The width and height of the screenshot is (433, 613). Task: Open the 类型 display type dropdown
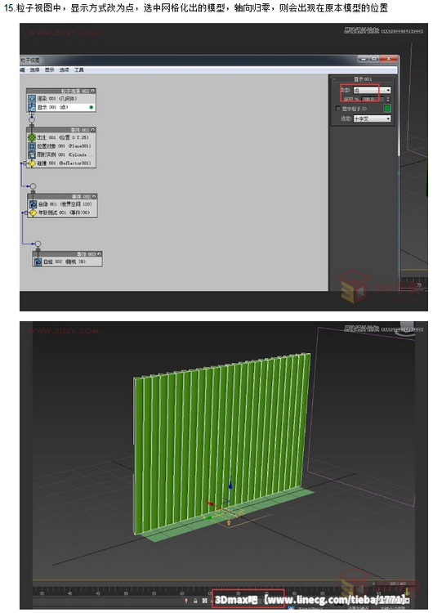372,90
